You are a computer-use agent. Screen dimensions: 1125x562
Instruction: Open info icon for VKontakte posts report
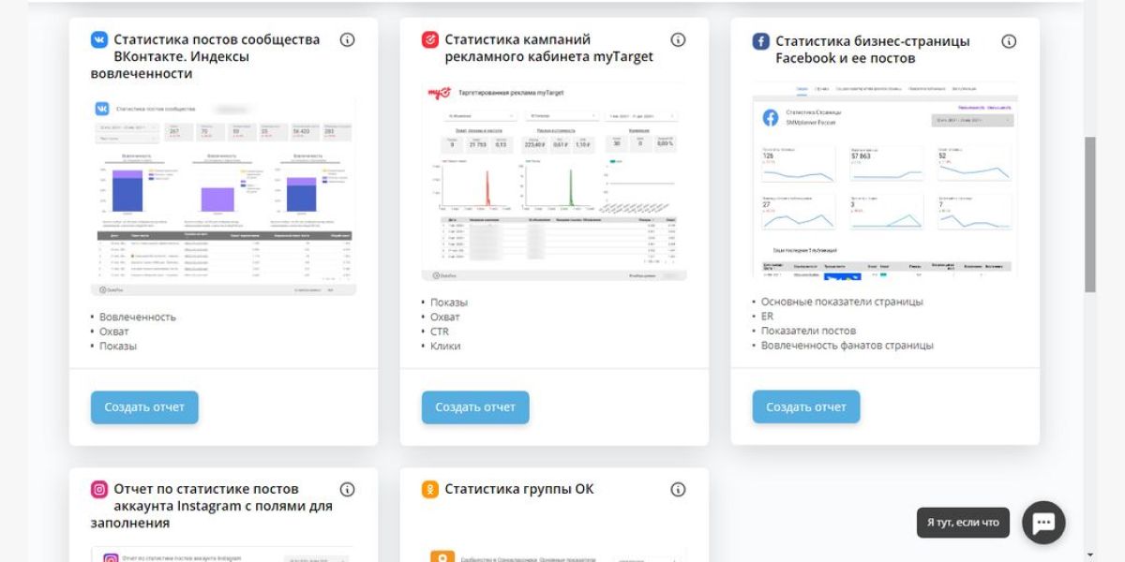347,39
